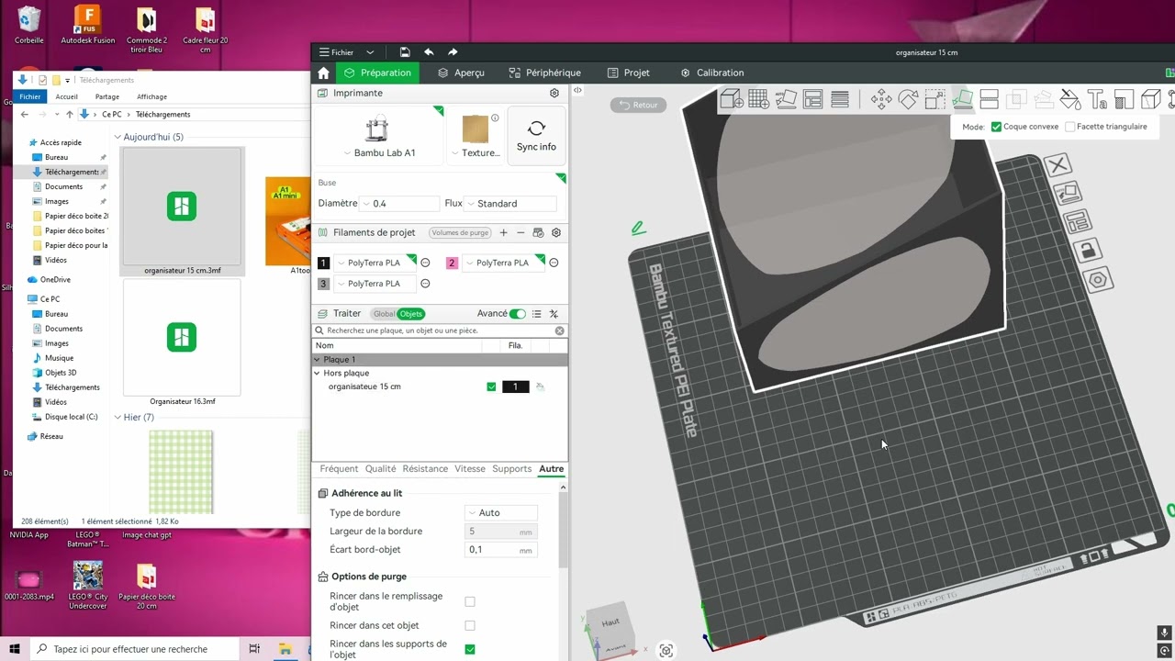Collapse the Plaque 1 tree row
This screenshot has width=1175, height=661.
point(318,360)
